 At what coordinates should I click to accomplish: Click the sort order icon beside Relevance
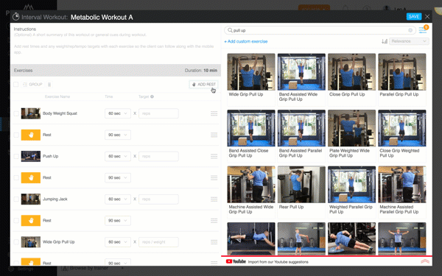pos(385,41)
